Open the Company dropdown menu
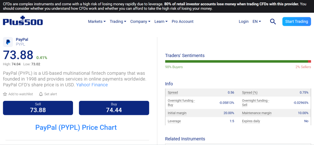The width and height of the screenshot is (314, 145). [x=140, y=21]
